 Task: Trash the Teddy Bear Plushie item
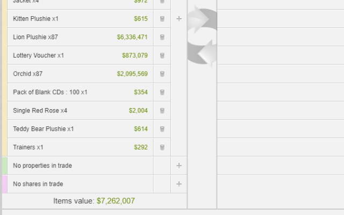[162, 129]
